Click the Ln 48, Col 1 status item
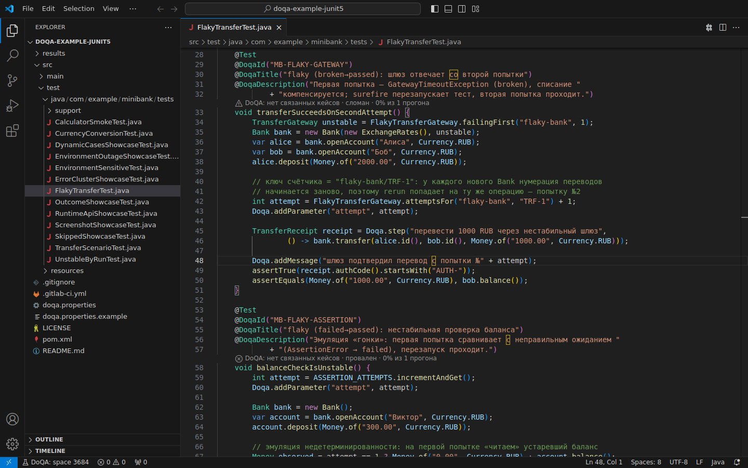Image resolution: width=748 pixels, height=468 pixels. [x=604, y=462]
